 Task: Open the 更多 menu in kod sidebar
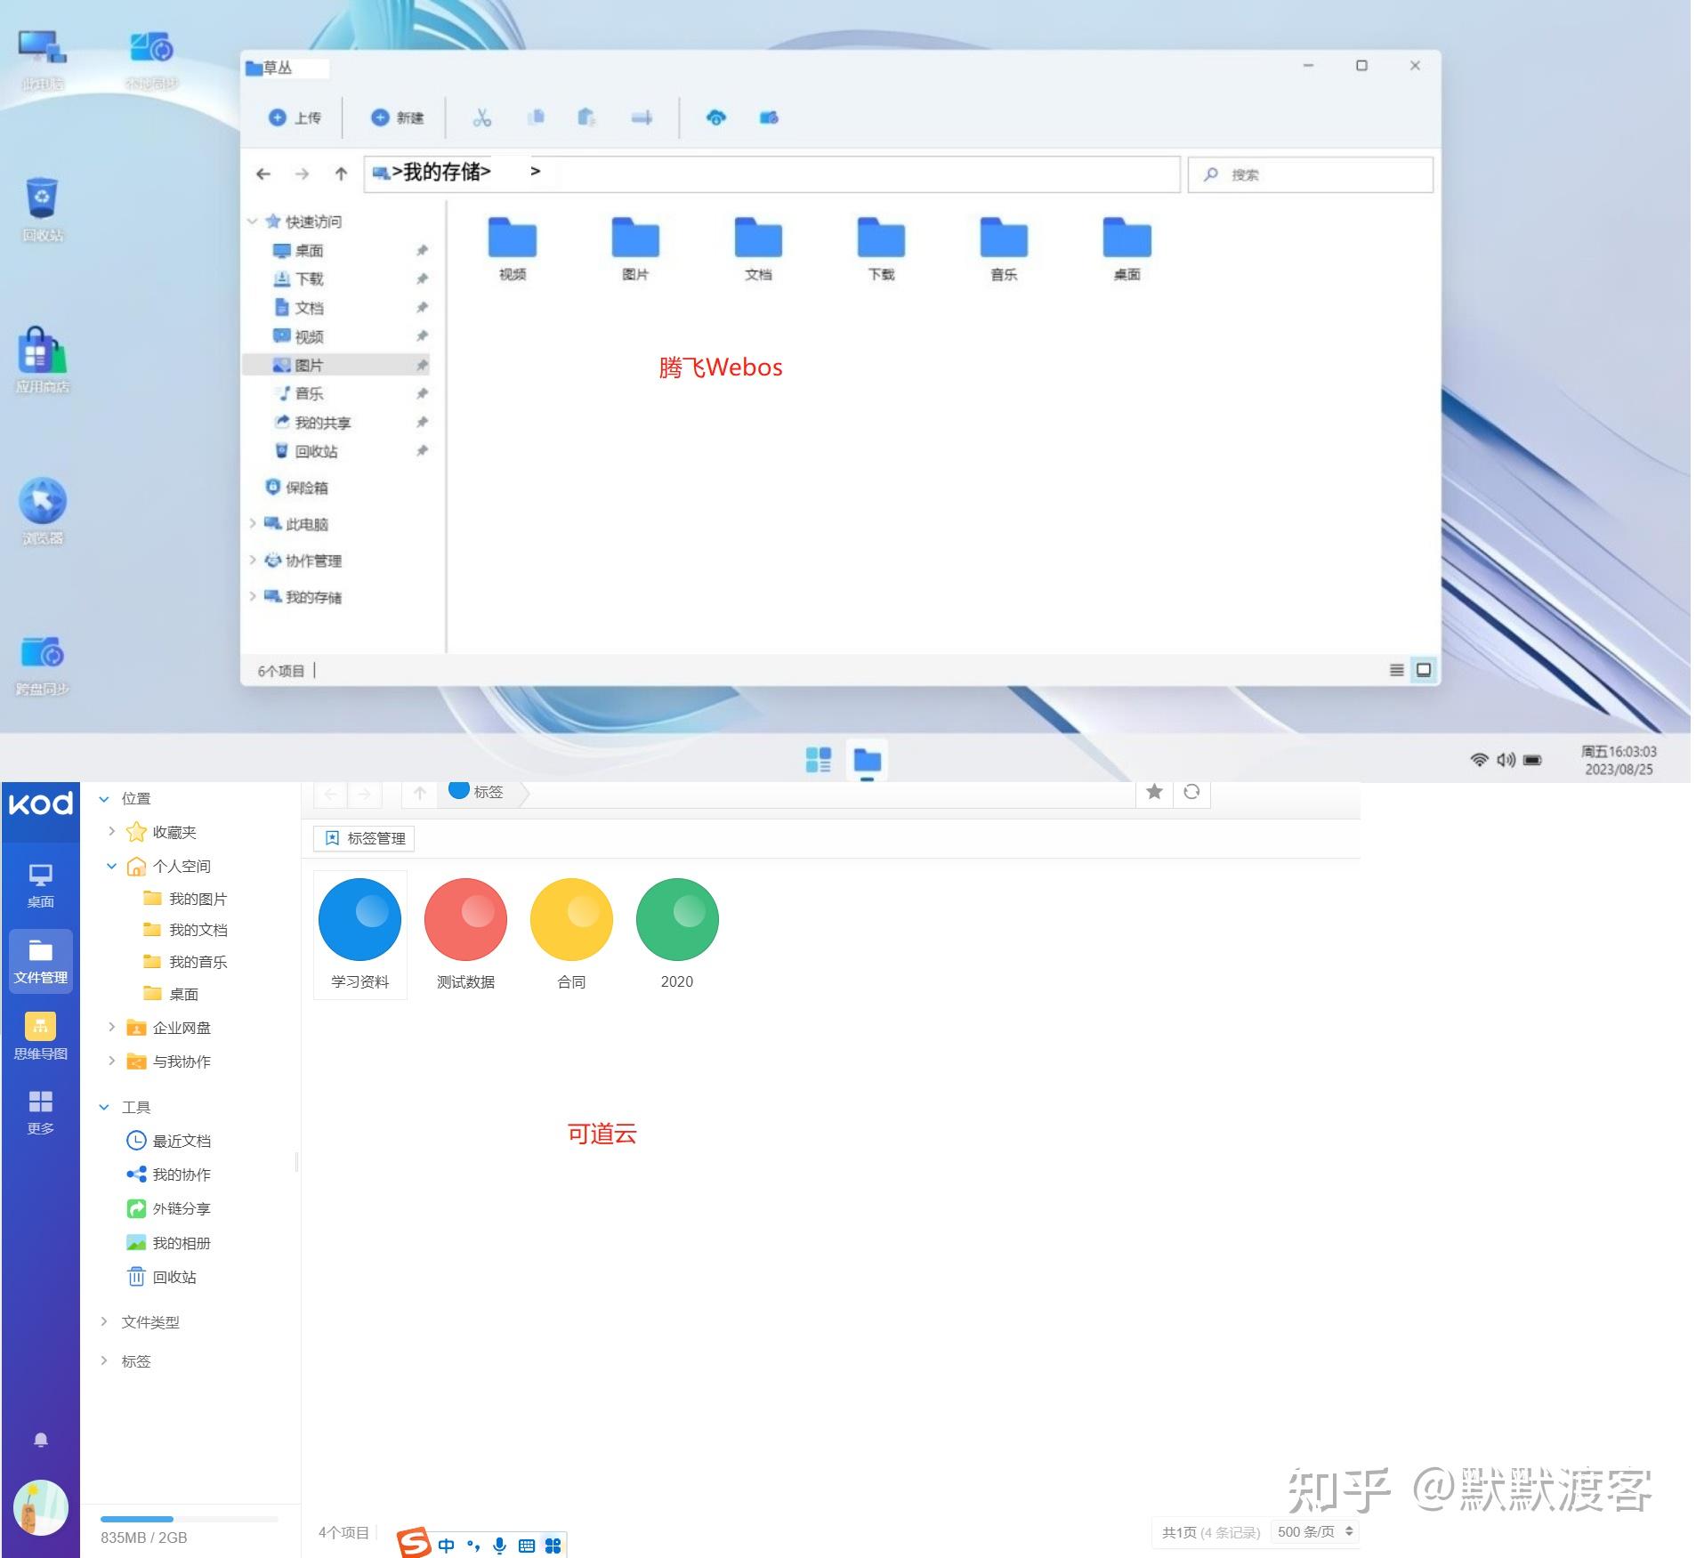click(x=39, y=1110)
